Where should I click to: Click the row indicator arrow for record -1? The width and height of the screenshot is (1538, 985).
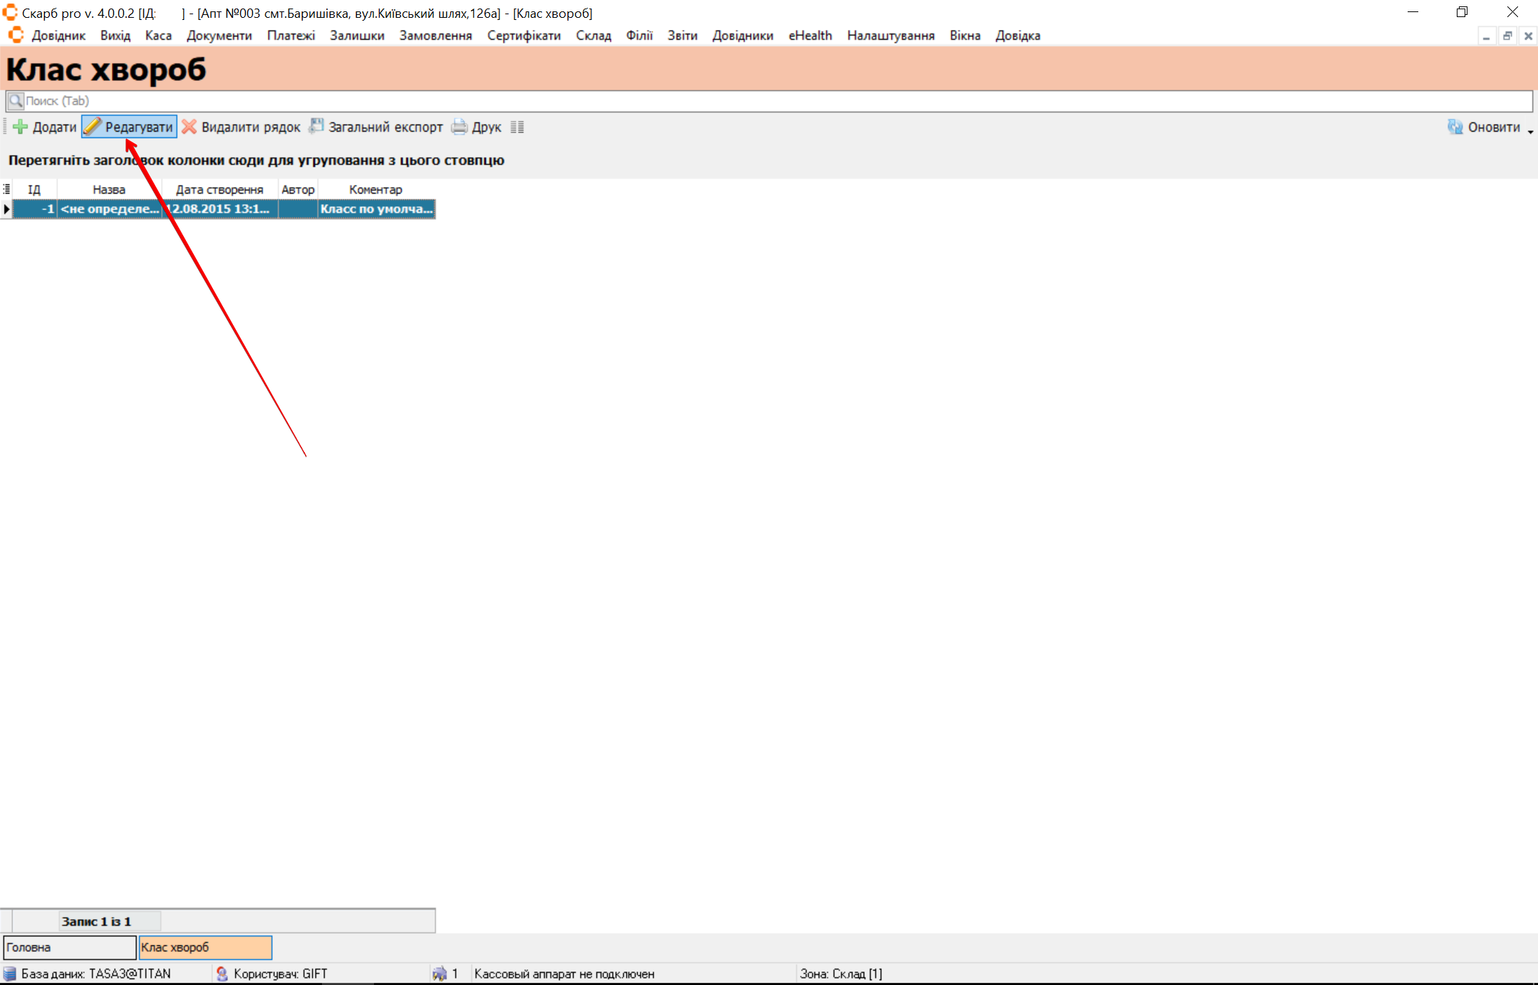pos(6,209)
